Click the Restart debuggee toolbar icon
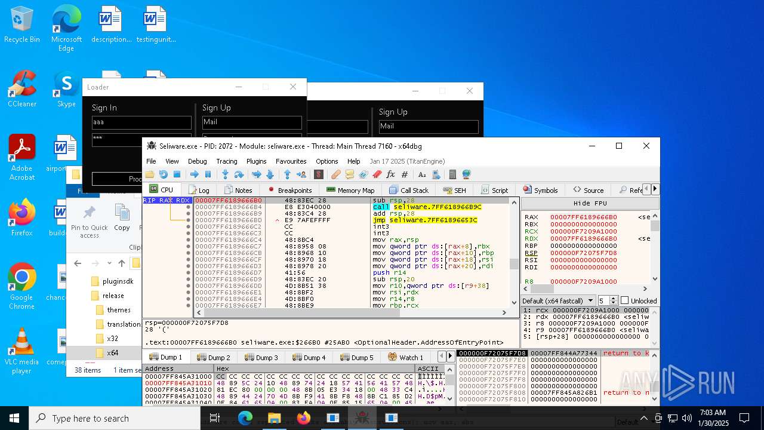Viewport: 764px width, 430px height. click(x=163, y=174)
